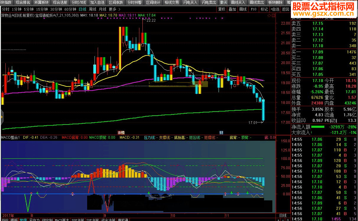Open the 综合选股 toolbar item
358x221 pixels.
pyautogui.click(x=60, y=2)
